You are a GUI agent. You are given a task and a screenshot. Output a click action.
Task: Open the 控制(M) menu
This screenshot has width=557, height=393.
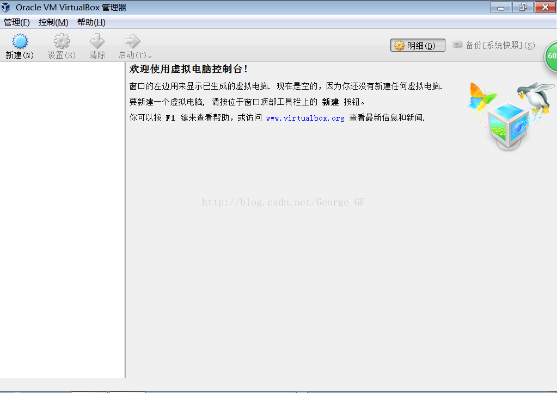pos(53,22)
